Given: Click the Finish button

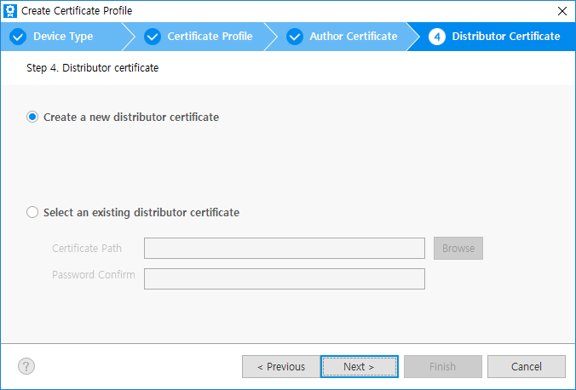Looking at the screenshot, I should point(442,367).
